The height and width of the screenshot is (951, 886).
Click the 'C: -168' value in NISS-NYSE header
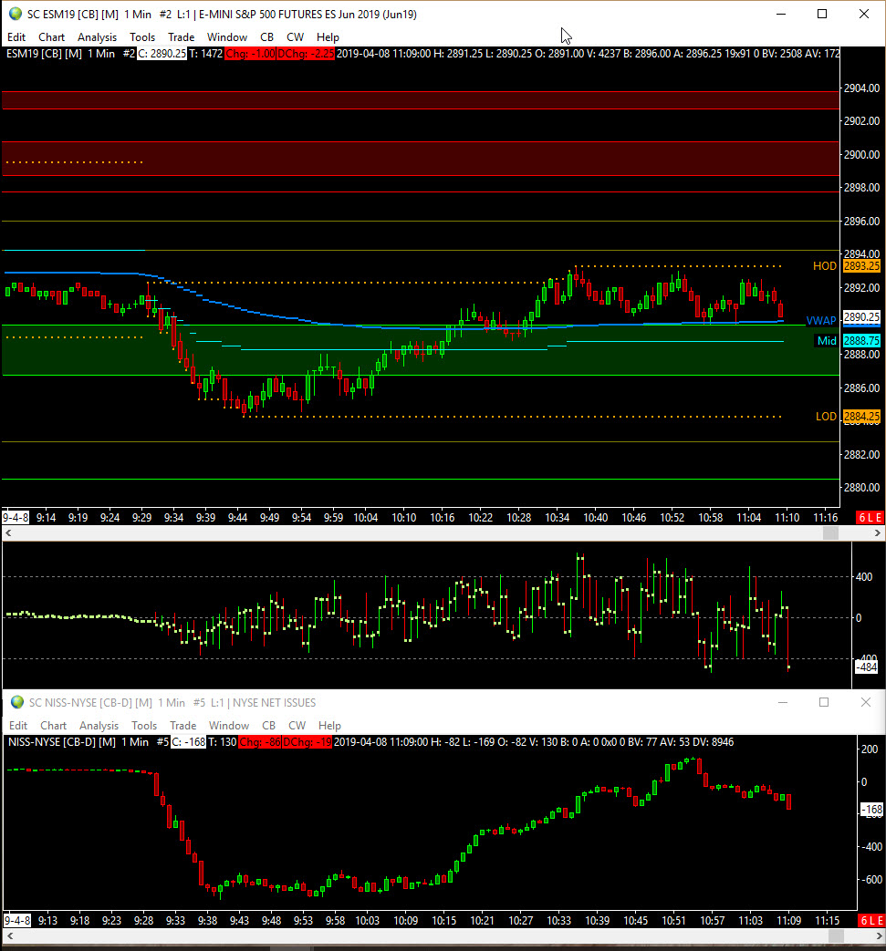pos(188,742)
